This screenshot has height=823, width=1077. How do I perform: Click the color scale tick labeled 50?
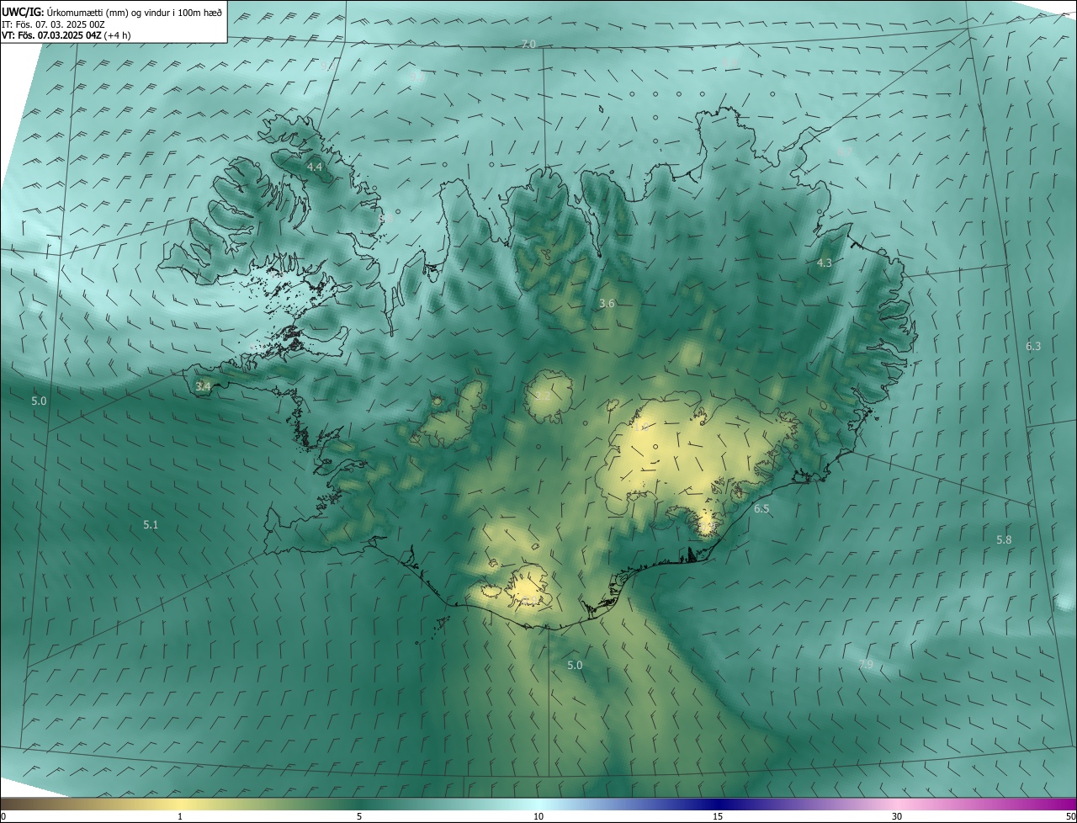[x=1069, y=817]
